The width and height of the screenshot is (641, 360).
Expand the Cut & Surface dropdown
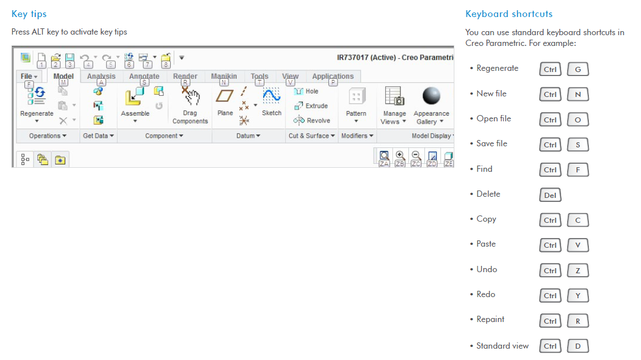click(311, 135)
